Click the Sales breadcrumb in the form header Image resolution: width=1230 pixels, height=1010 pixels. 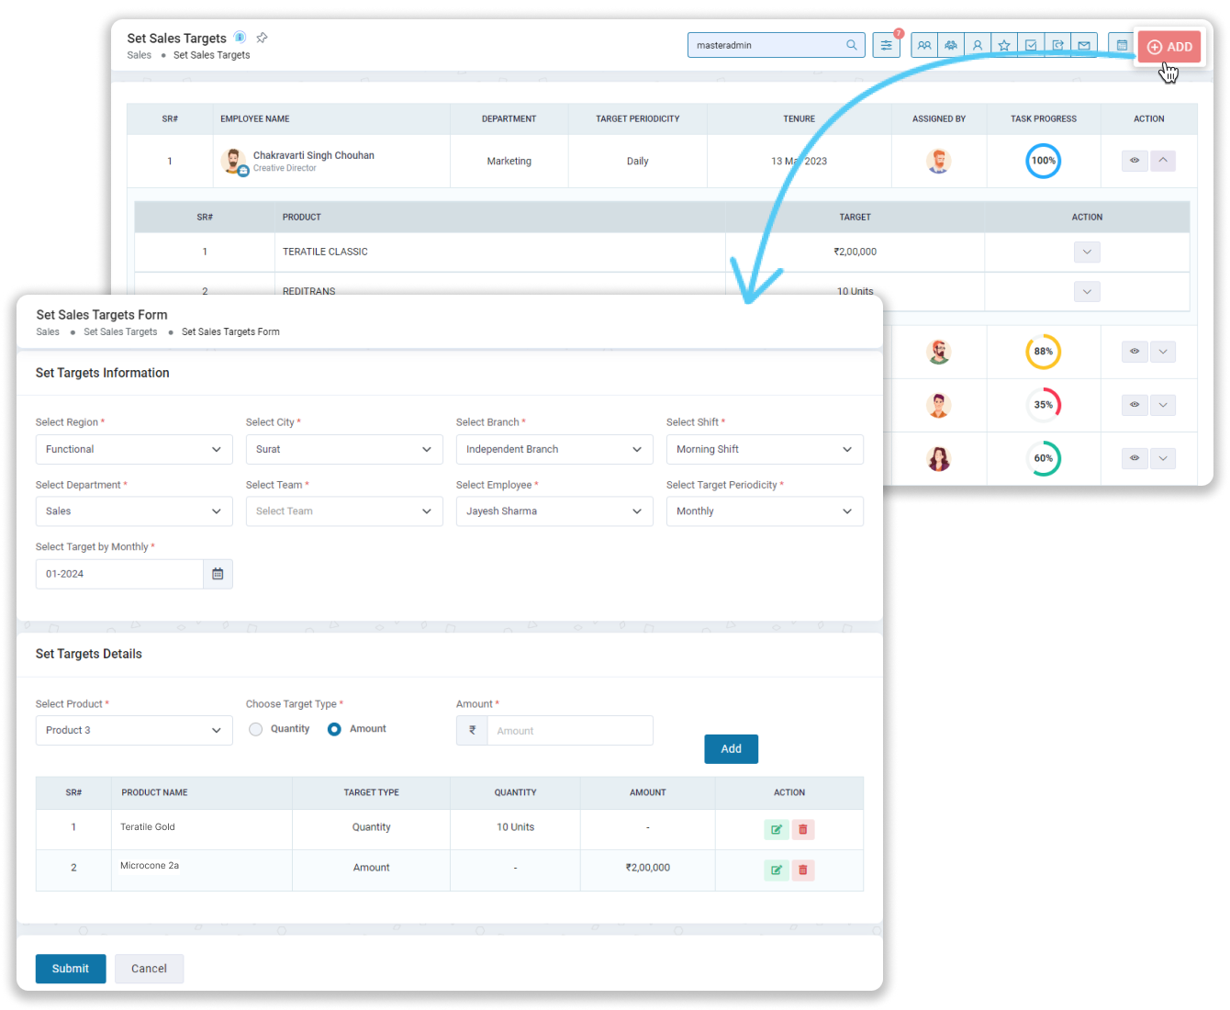pos(47,331)
